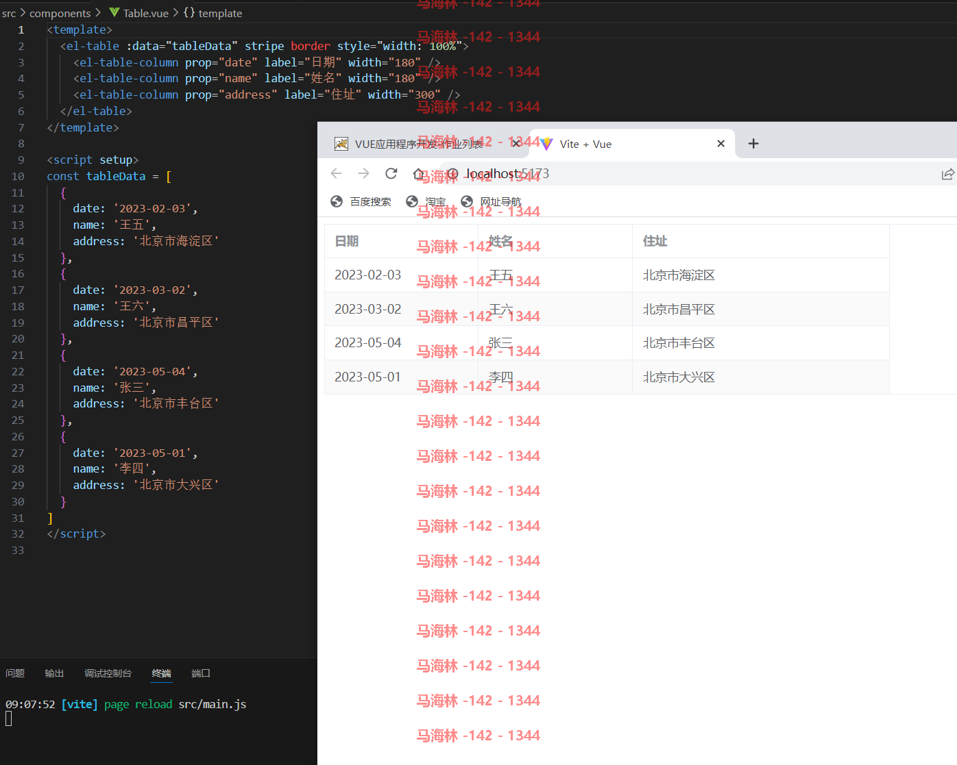This screenshot has width=957, height=765.
Task: Click code line number 10
Action: [18, 176]
